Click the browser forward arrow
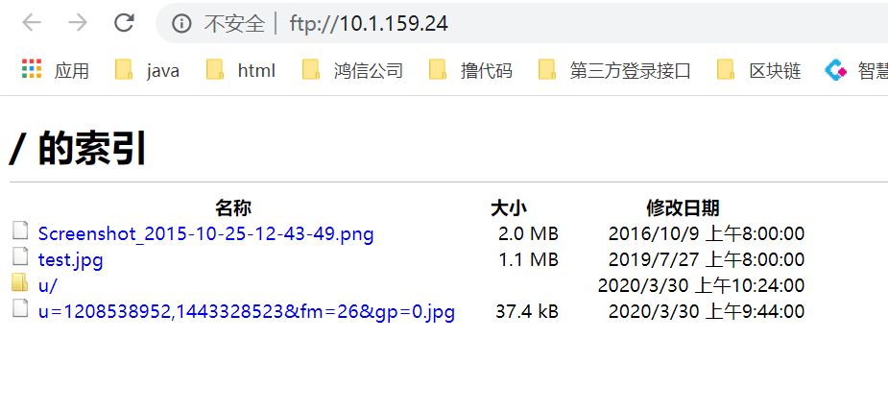Screen dimensions: 888x412 click(x=78, y=23)
